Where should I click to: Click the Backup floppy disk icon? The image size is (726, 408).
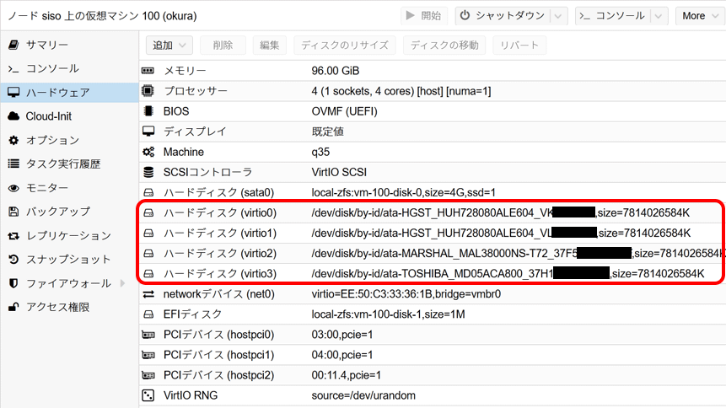(13, 212)
